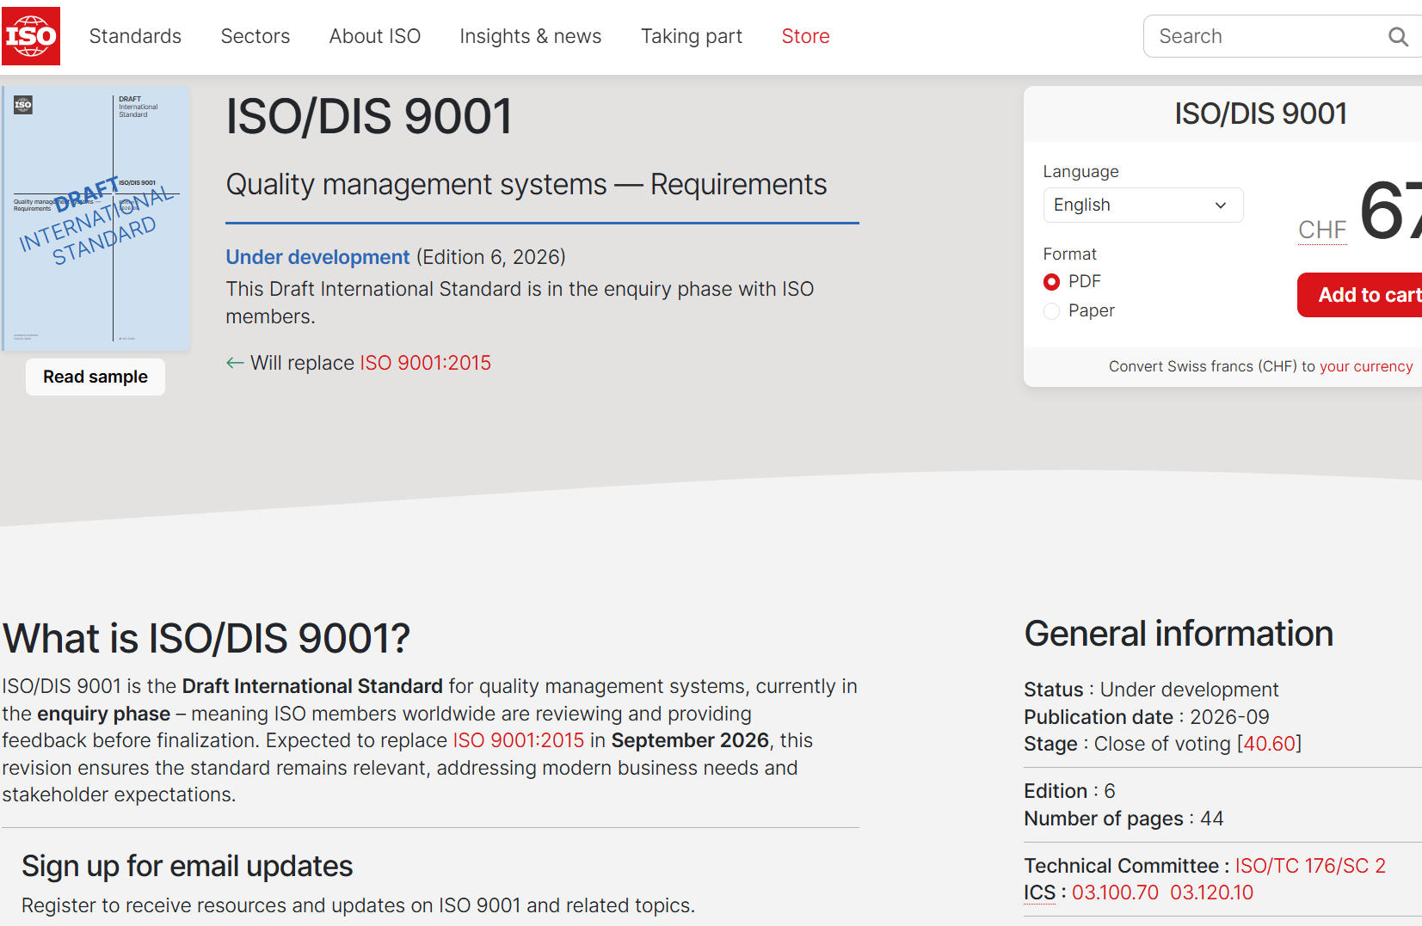Type in the Search field

(1265, 36)
